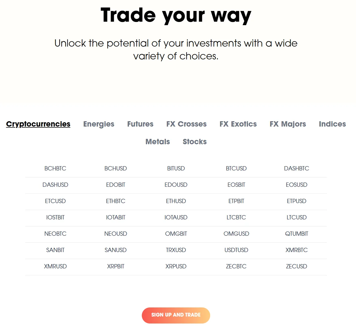Choose the ZECUSD pair
The width and height of the screenshot is (356, 331).
tap(296, 267)
